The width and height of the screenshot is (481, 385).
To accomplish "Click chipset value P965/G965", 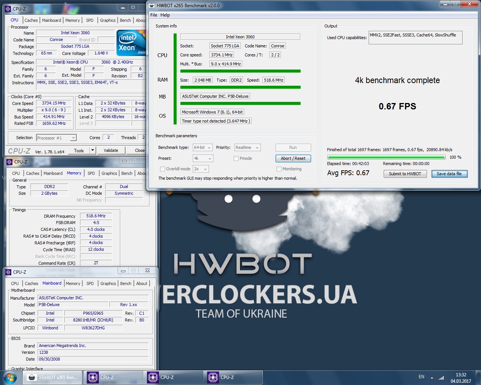I will [x=93, y=313].
